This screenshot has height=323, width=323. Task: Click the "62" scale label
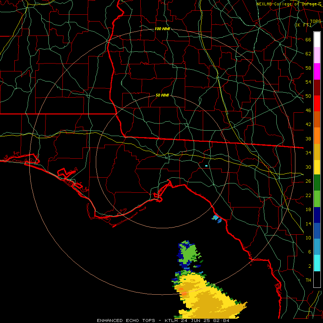308,53
